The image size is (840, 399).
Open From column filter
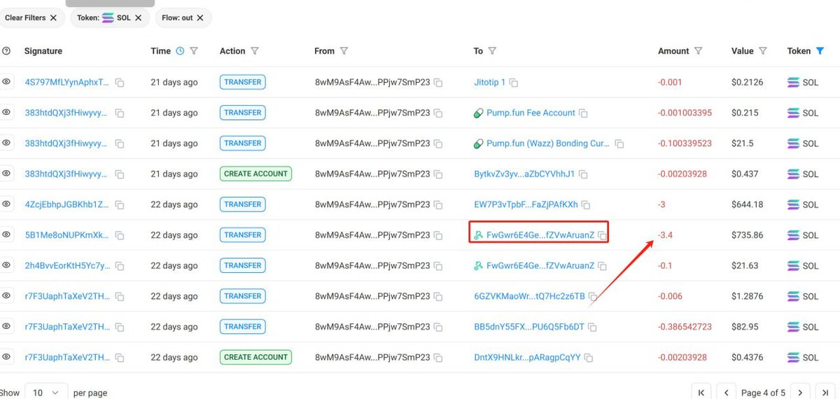point(344,51)
